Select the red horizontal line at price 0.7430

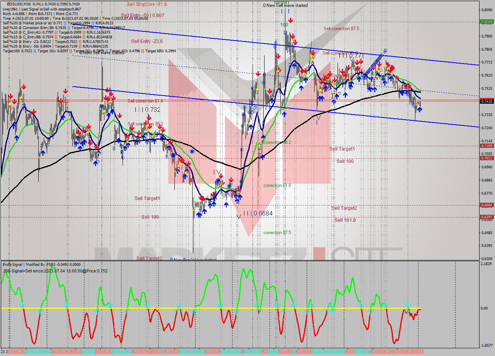tap(240, 100)
